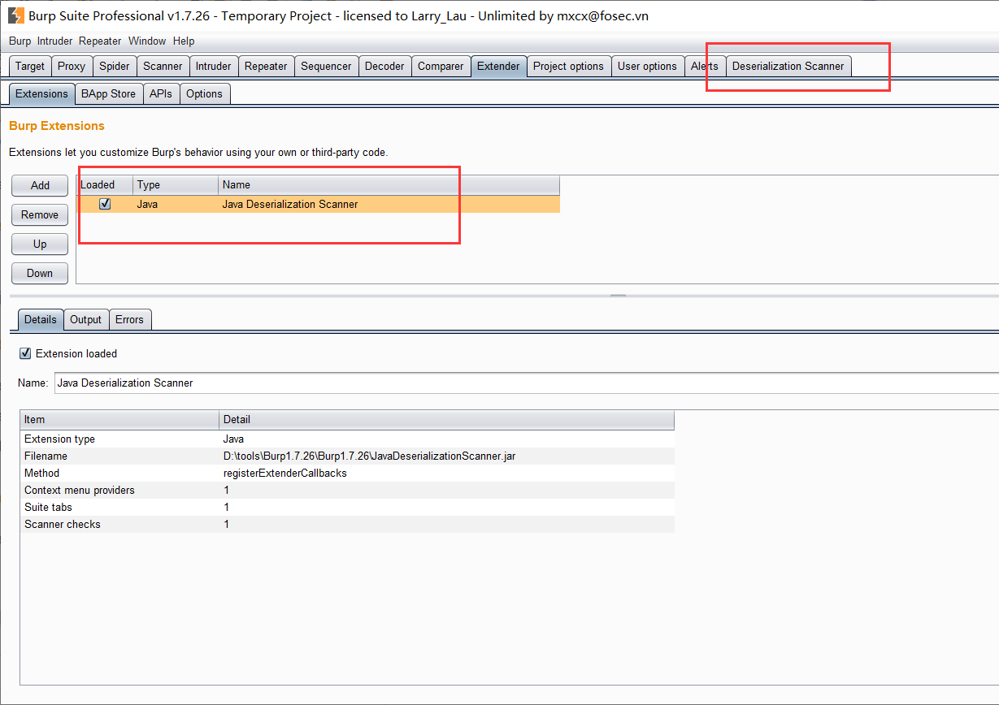Switch to the Target tab
Viewport: 999px width, 705px height.
(x=30, y=66)
